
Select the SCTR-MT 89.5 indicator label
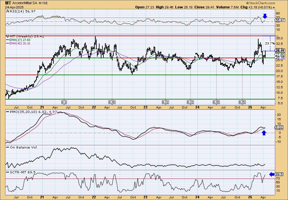click(21, 172)
